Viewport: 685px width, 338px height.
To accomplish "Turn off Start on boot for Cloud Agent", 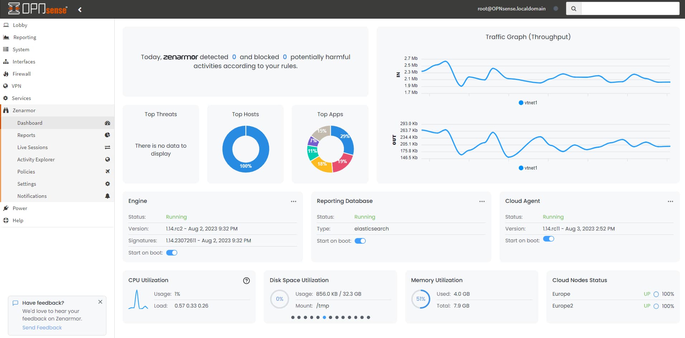I will (x=549, y=238).
